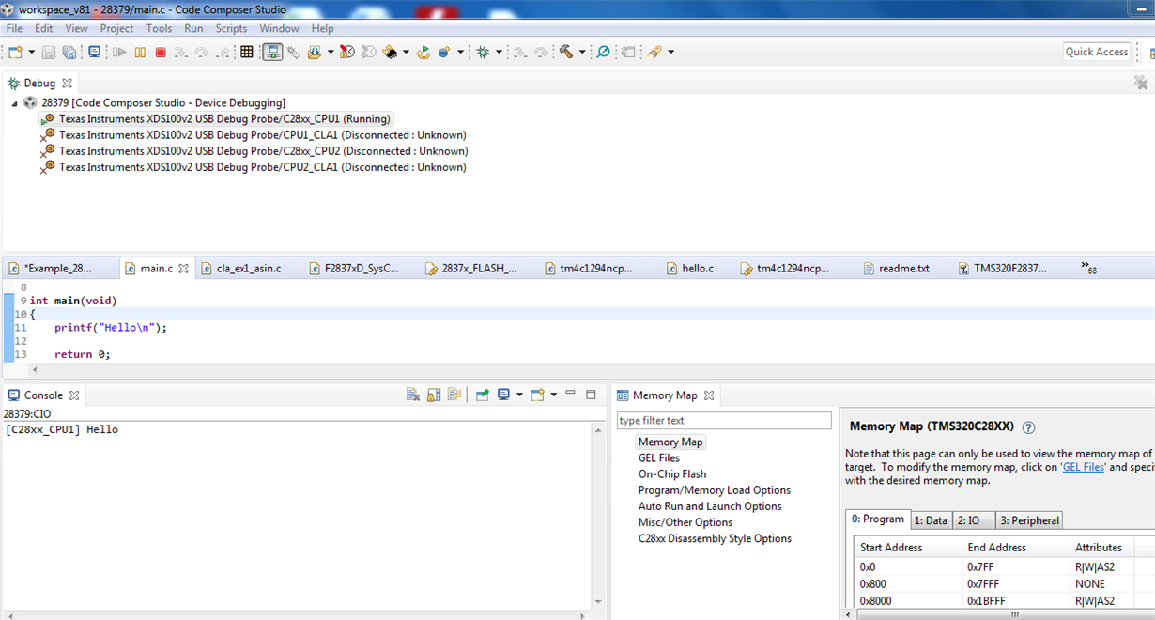Click the Restart toolbar icon
Image resolution: width=1155 pixels, height=620 pixels.
[x=423, y=53]
